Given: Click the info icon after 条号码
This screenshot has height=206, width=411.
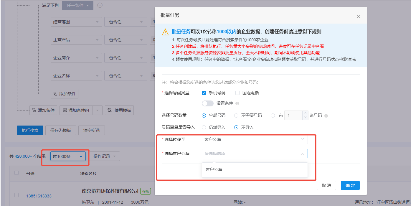Looking at the screenshot, I should point(326,116).
